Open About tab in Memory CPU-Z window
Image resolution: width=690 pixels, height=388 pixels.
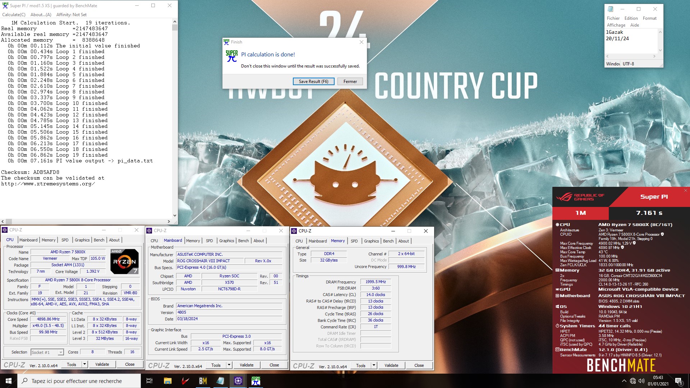click(404, 241)
